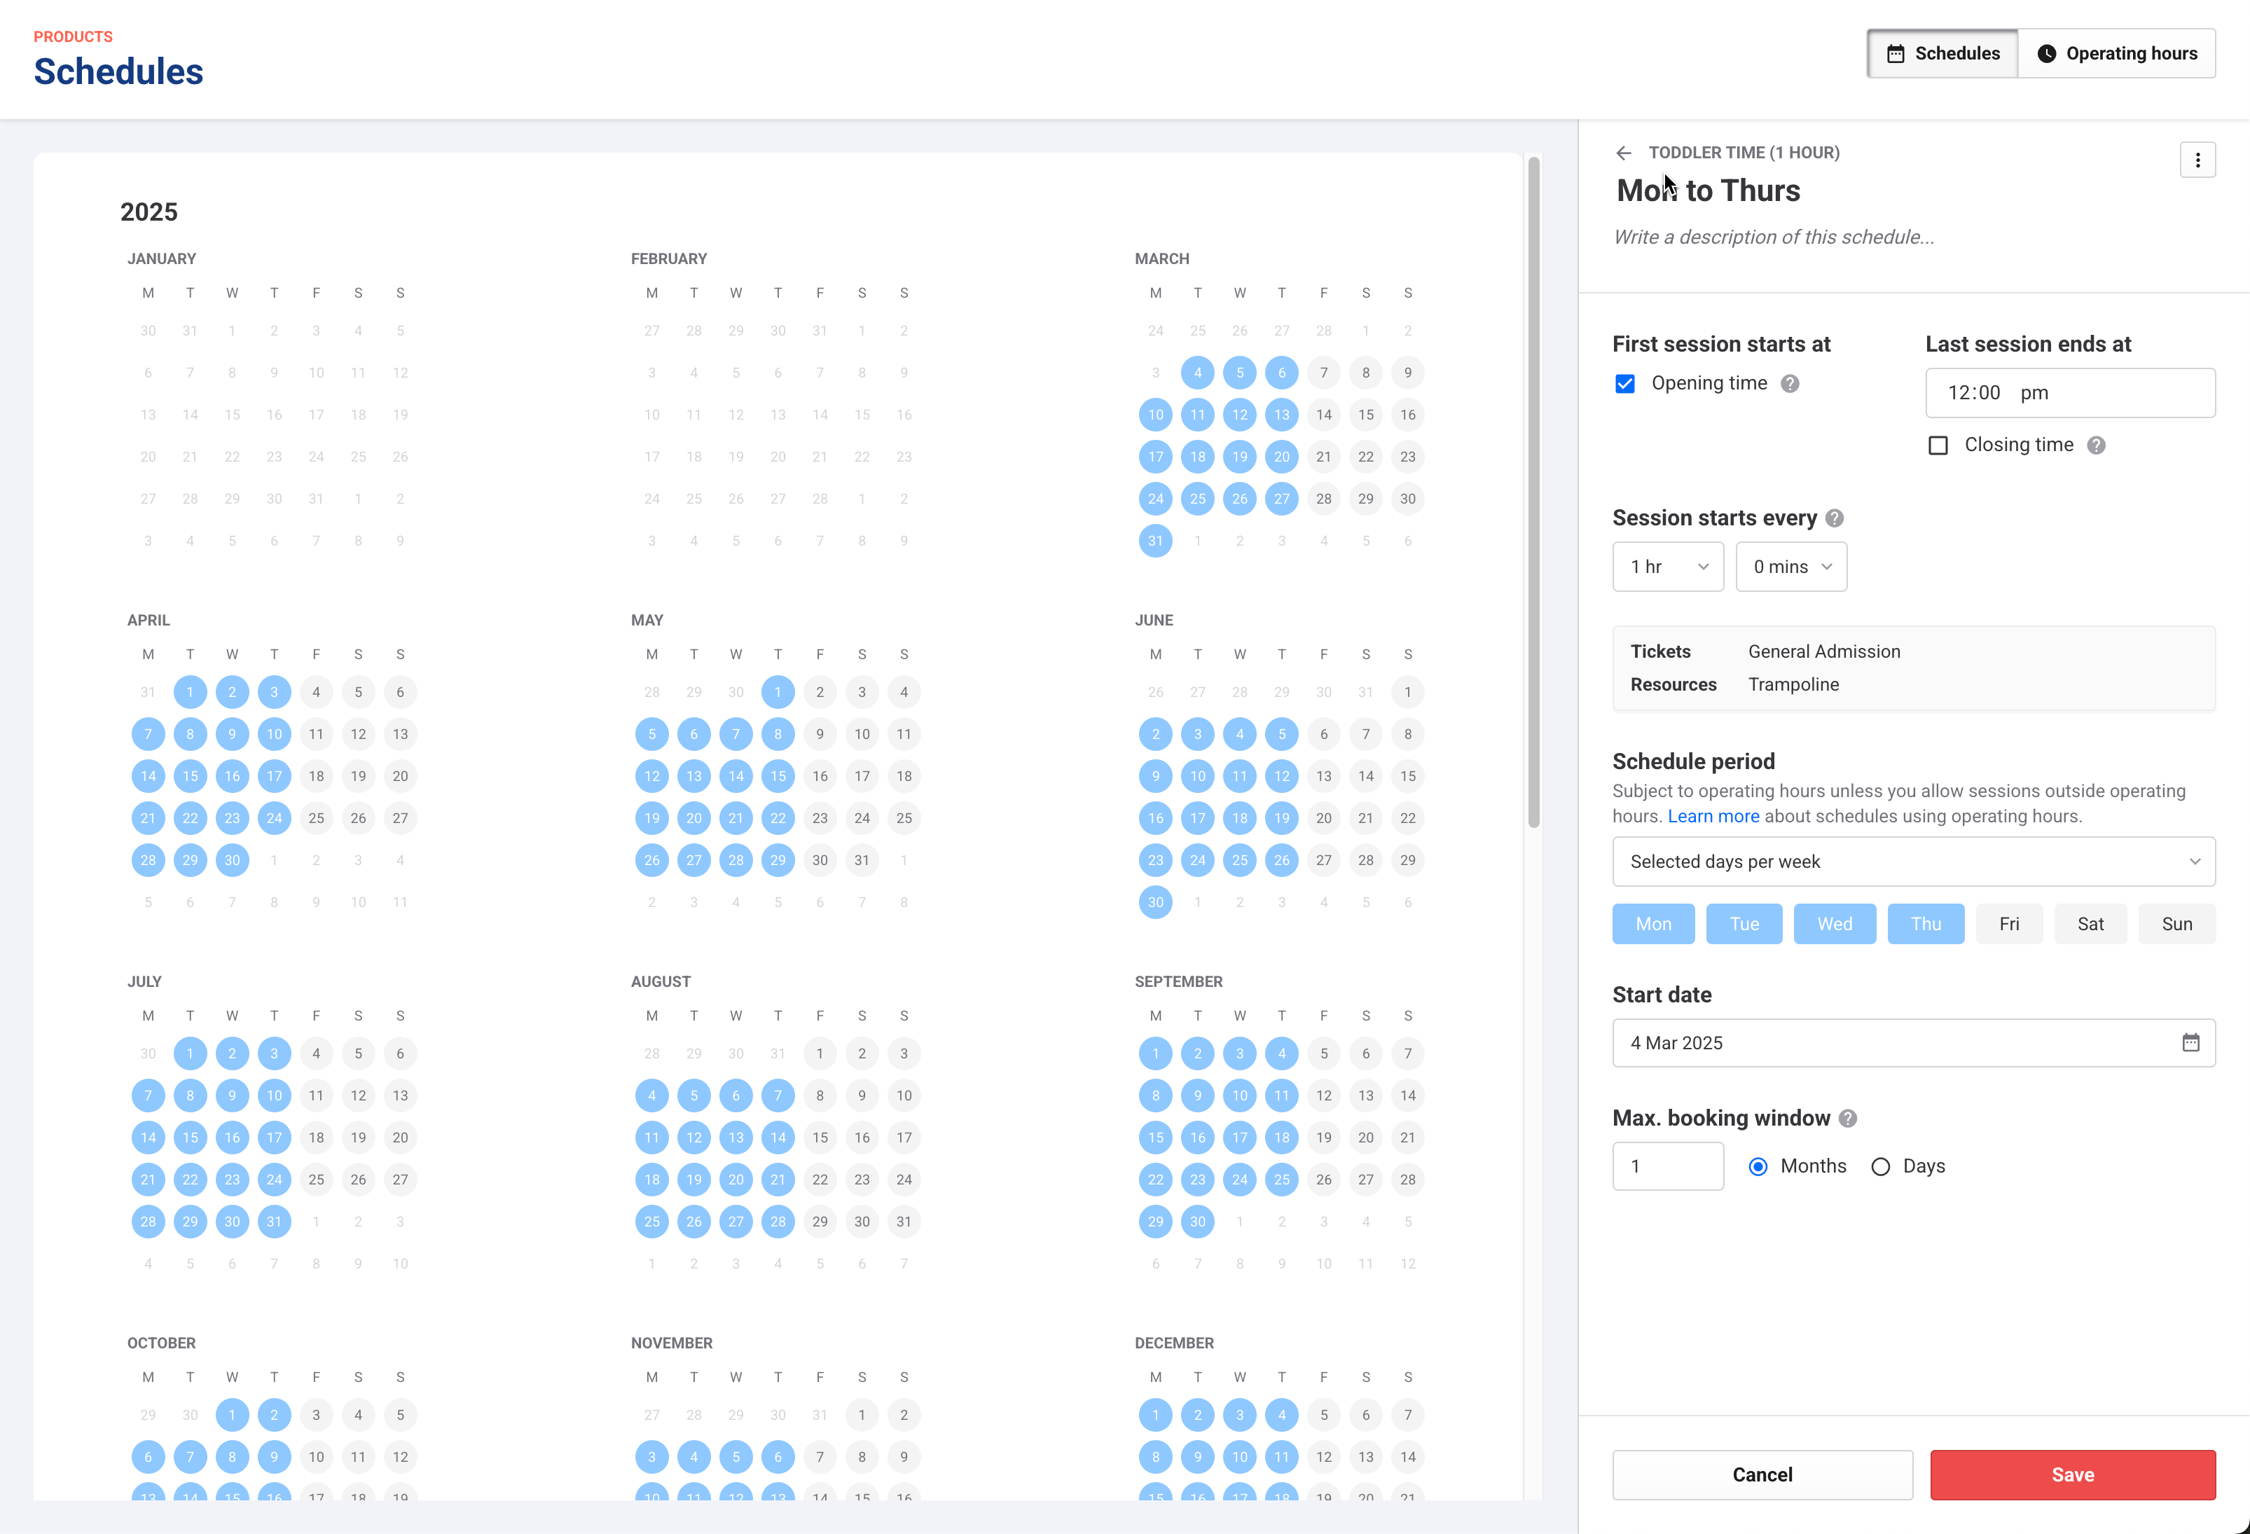Click the Max. booking window help icon
This screenshot has width=2250, height=1534.
1848,1119
